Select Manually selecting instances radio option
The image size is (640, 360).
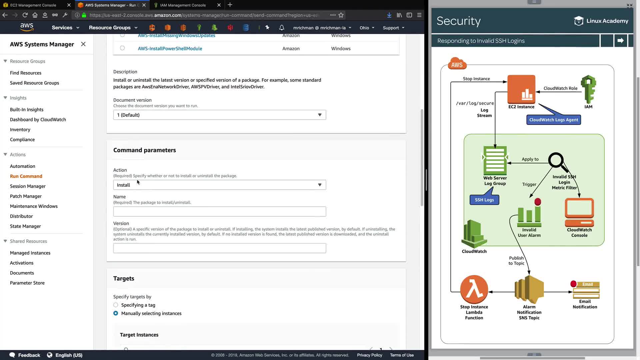coord(116,313)
